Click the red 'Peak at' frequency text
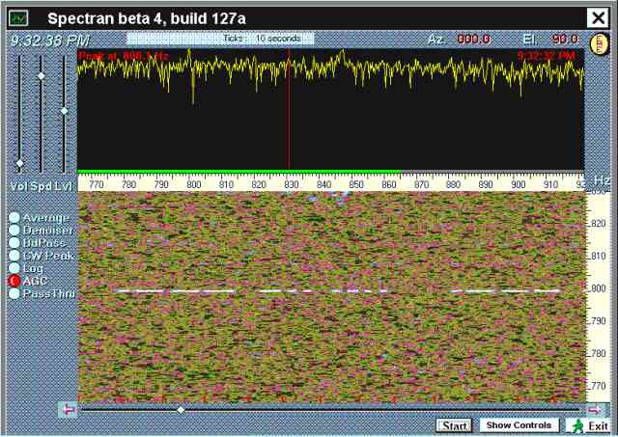This screenshot has width=618, height=437. point(124,56)
